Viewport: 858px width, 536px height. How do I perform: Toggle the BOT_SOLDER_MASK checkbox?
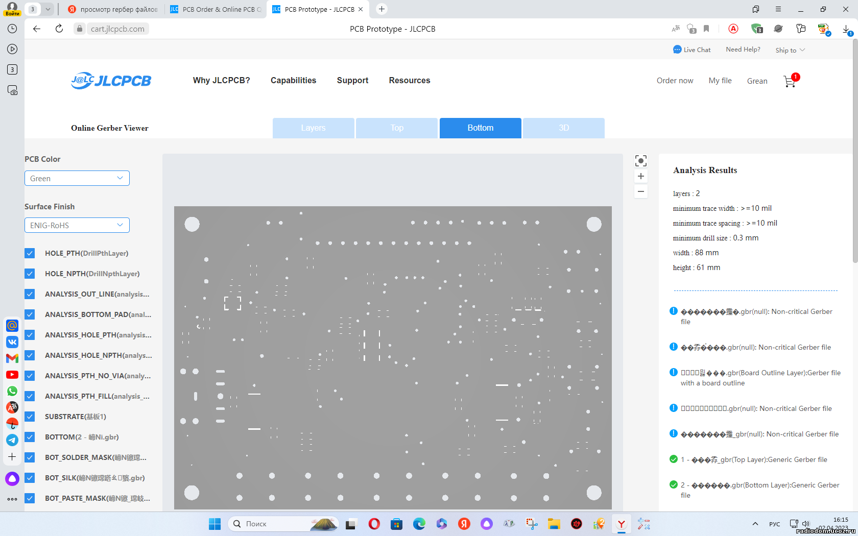(x=30, y=457)
